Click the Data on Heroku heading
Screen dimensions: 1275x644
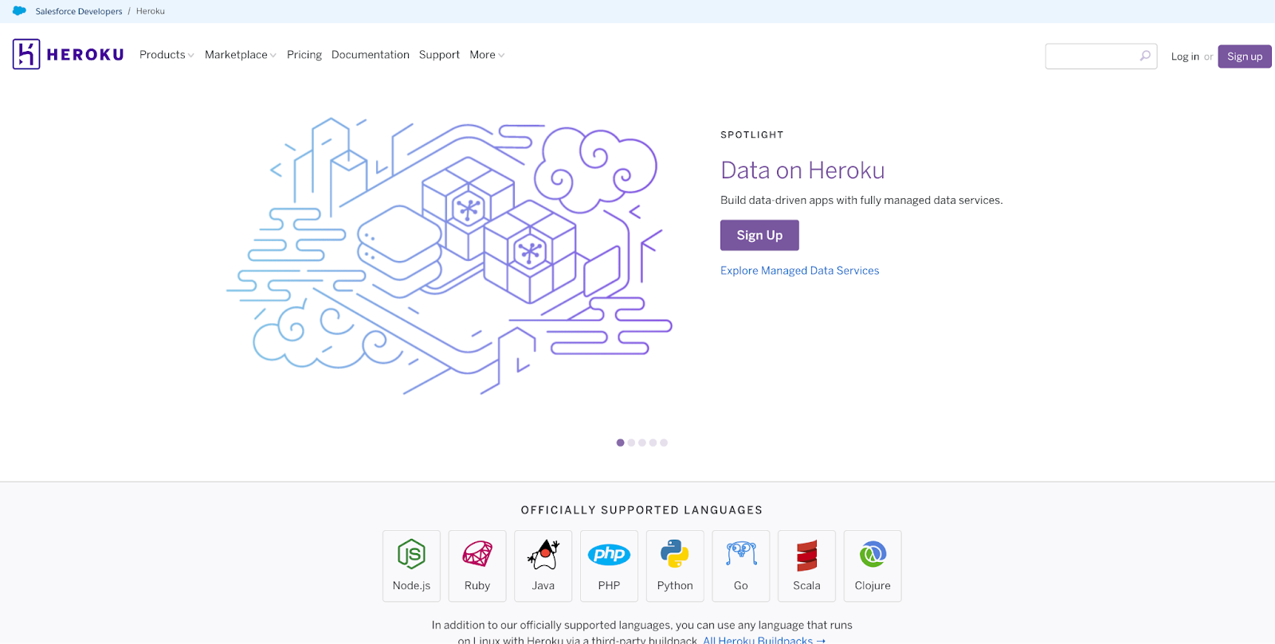tap(802, 170)
